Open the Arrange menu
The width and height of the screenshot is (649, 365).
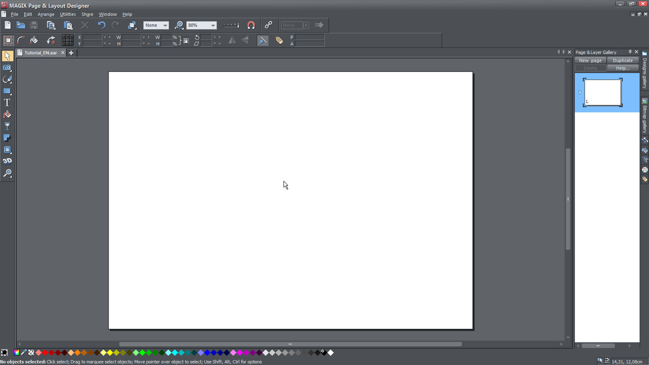pyautogui.click(x=46, y=14)
